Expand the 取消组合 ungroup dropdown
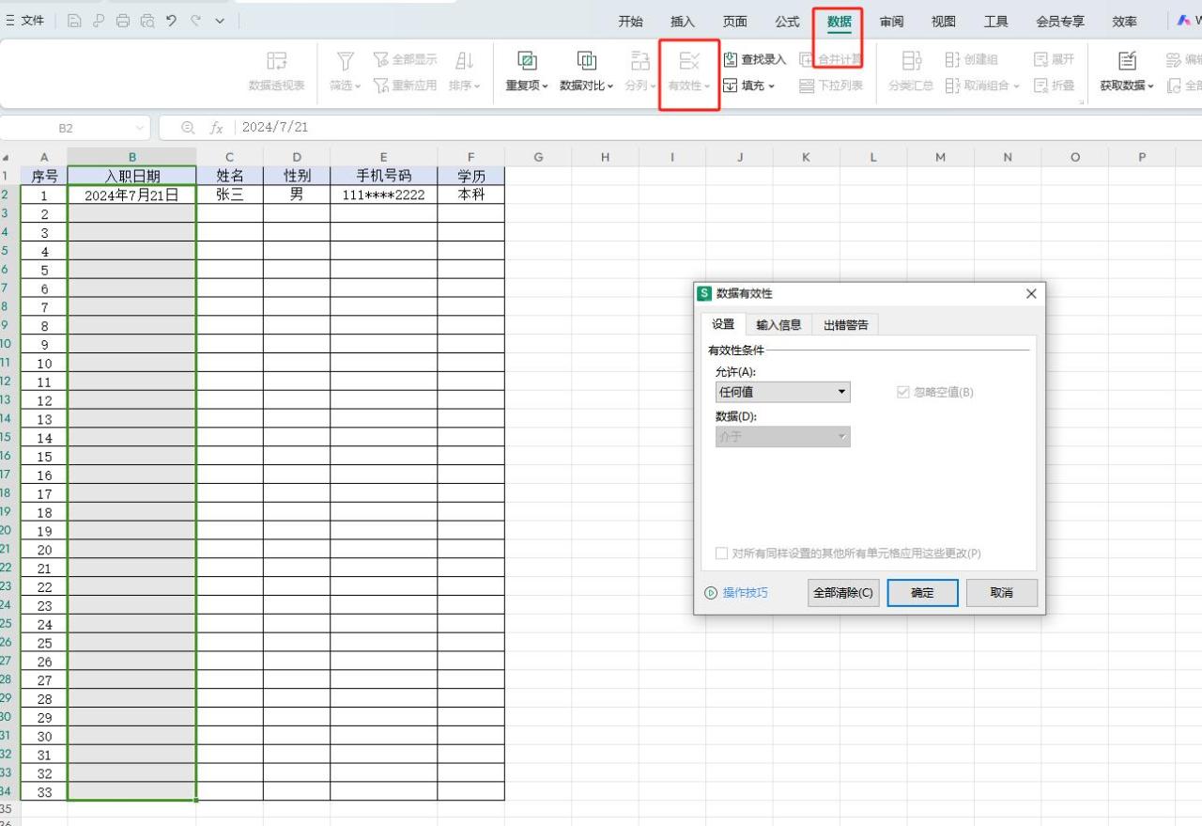The width and height of the screenshot is (1202, 826). (1015, 86)
